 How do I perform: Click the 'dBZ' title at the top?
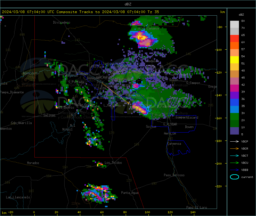pos(128,4)
